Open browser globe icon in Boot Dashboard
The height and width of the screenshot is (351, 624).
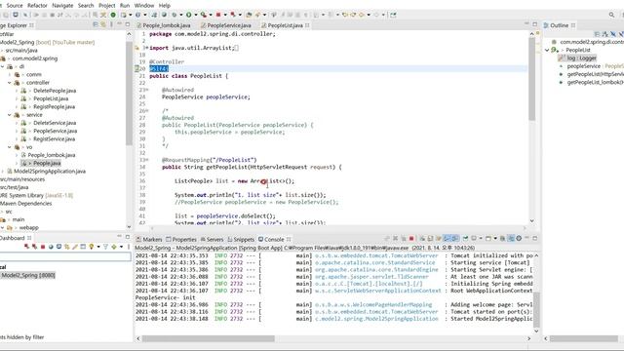tap(51, 247)
